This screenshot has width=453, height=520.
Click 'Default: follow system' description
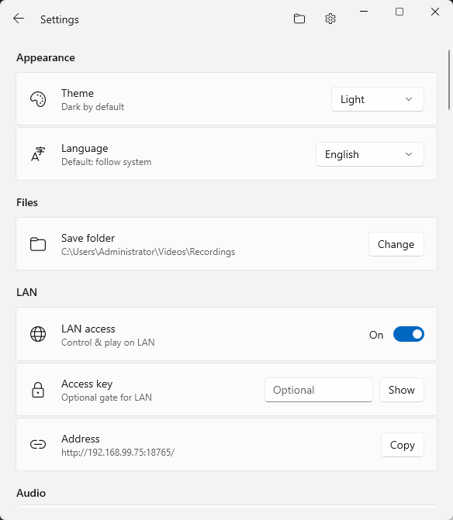point(106,162)
